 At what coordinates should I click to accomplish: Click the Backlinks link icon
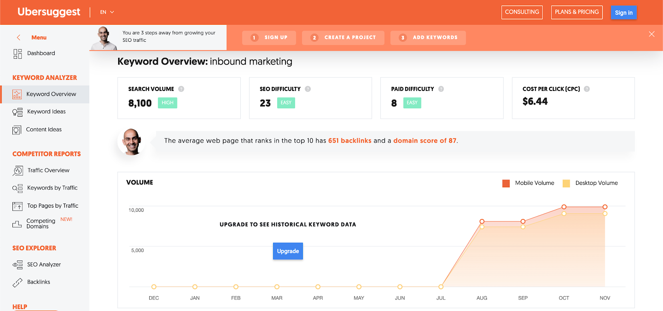point(17,282)
